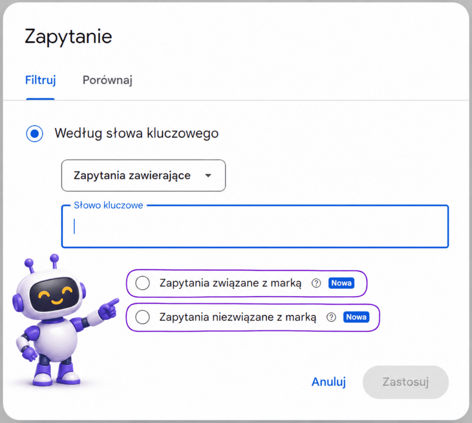The height and width of the screenshot is (423, 472).
Task: Open help icon for Zapytania związane z marką
Action: point(316,283)
